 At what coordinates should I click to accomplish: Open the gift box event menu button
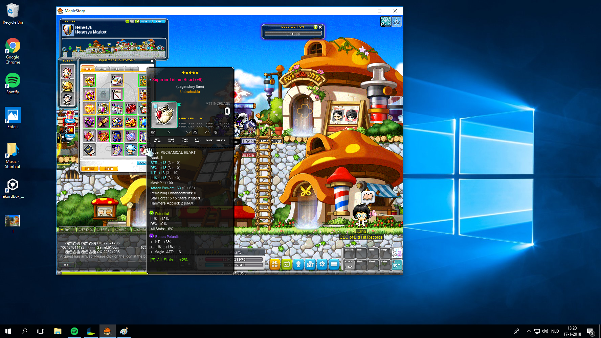tap(274, 264)
